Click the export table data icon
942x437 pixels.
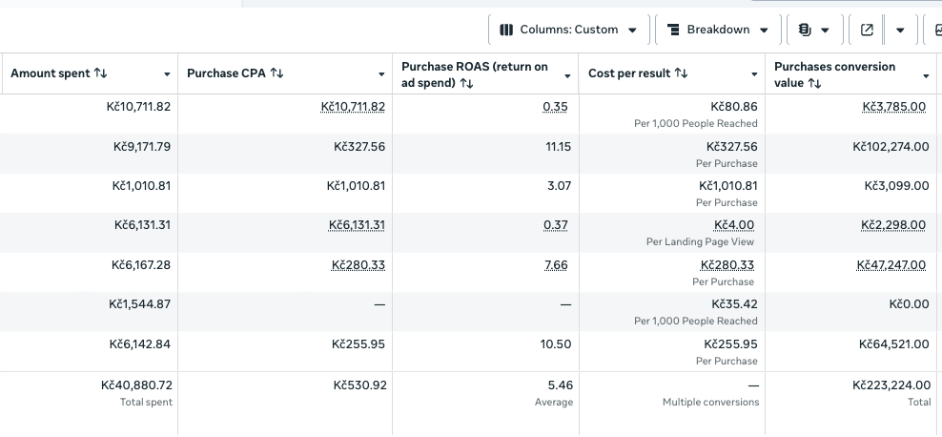point(867,30)
